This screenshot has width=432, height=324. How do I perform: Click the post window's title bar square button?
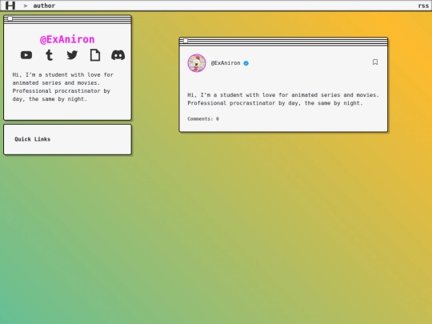coord(186,41)
